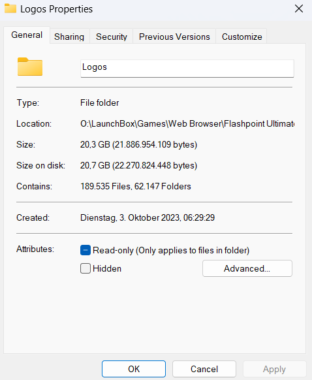
Task: Toggle the Read-only checkbox
Action: (x=86, y=250)
